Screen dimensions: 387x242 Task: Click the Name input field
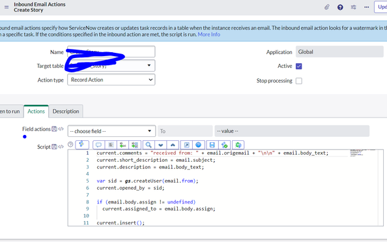(x=111, y=52)
